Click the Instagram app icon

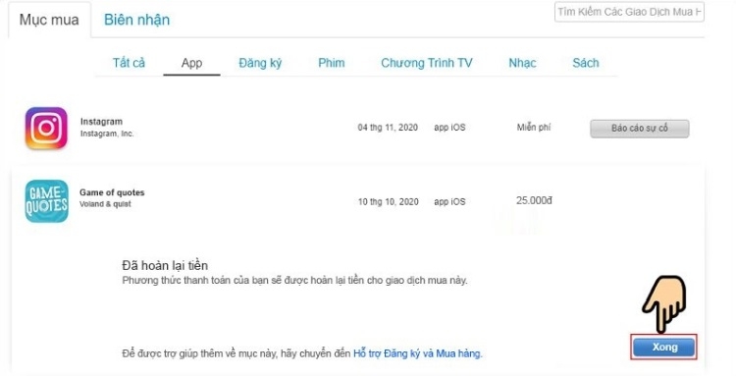(x=46, y=128)
